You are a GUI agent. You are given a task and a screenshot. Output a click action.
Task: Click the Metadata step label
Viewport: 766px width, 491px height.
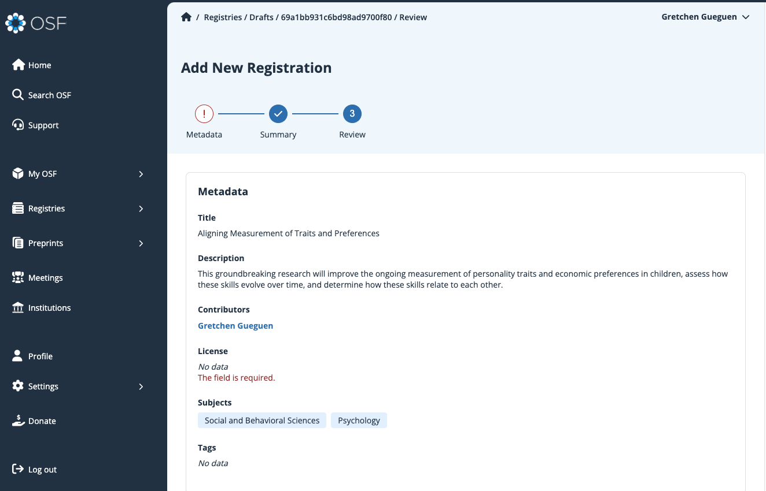(x=204, y=135)
